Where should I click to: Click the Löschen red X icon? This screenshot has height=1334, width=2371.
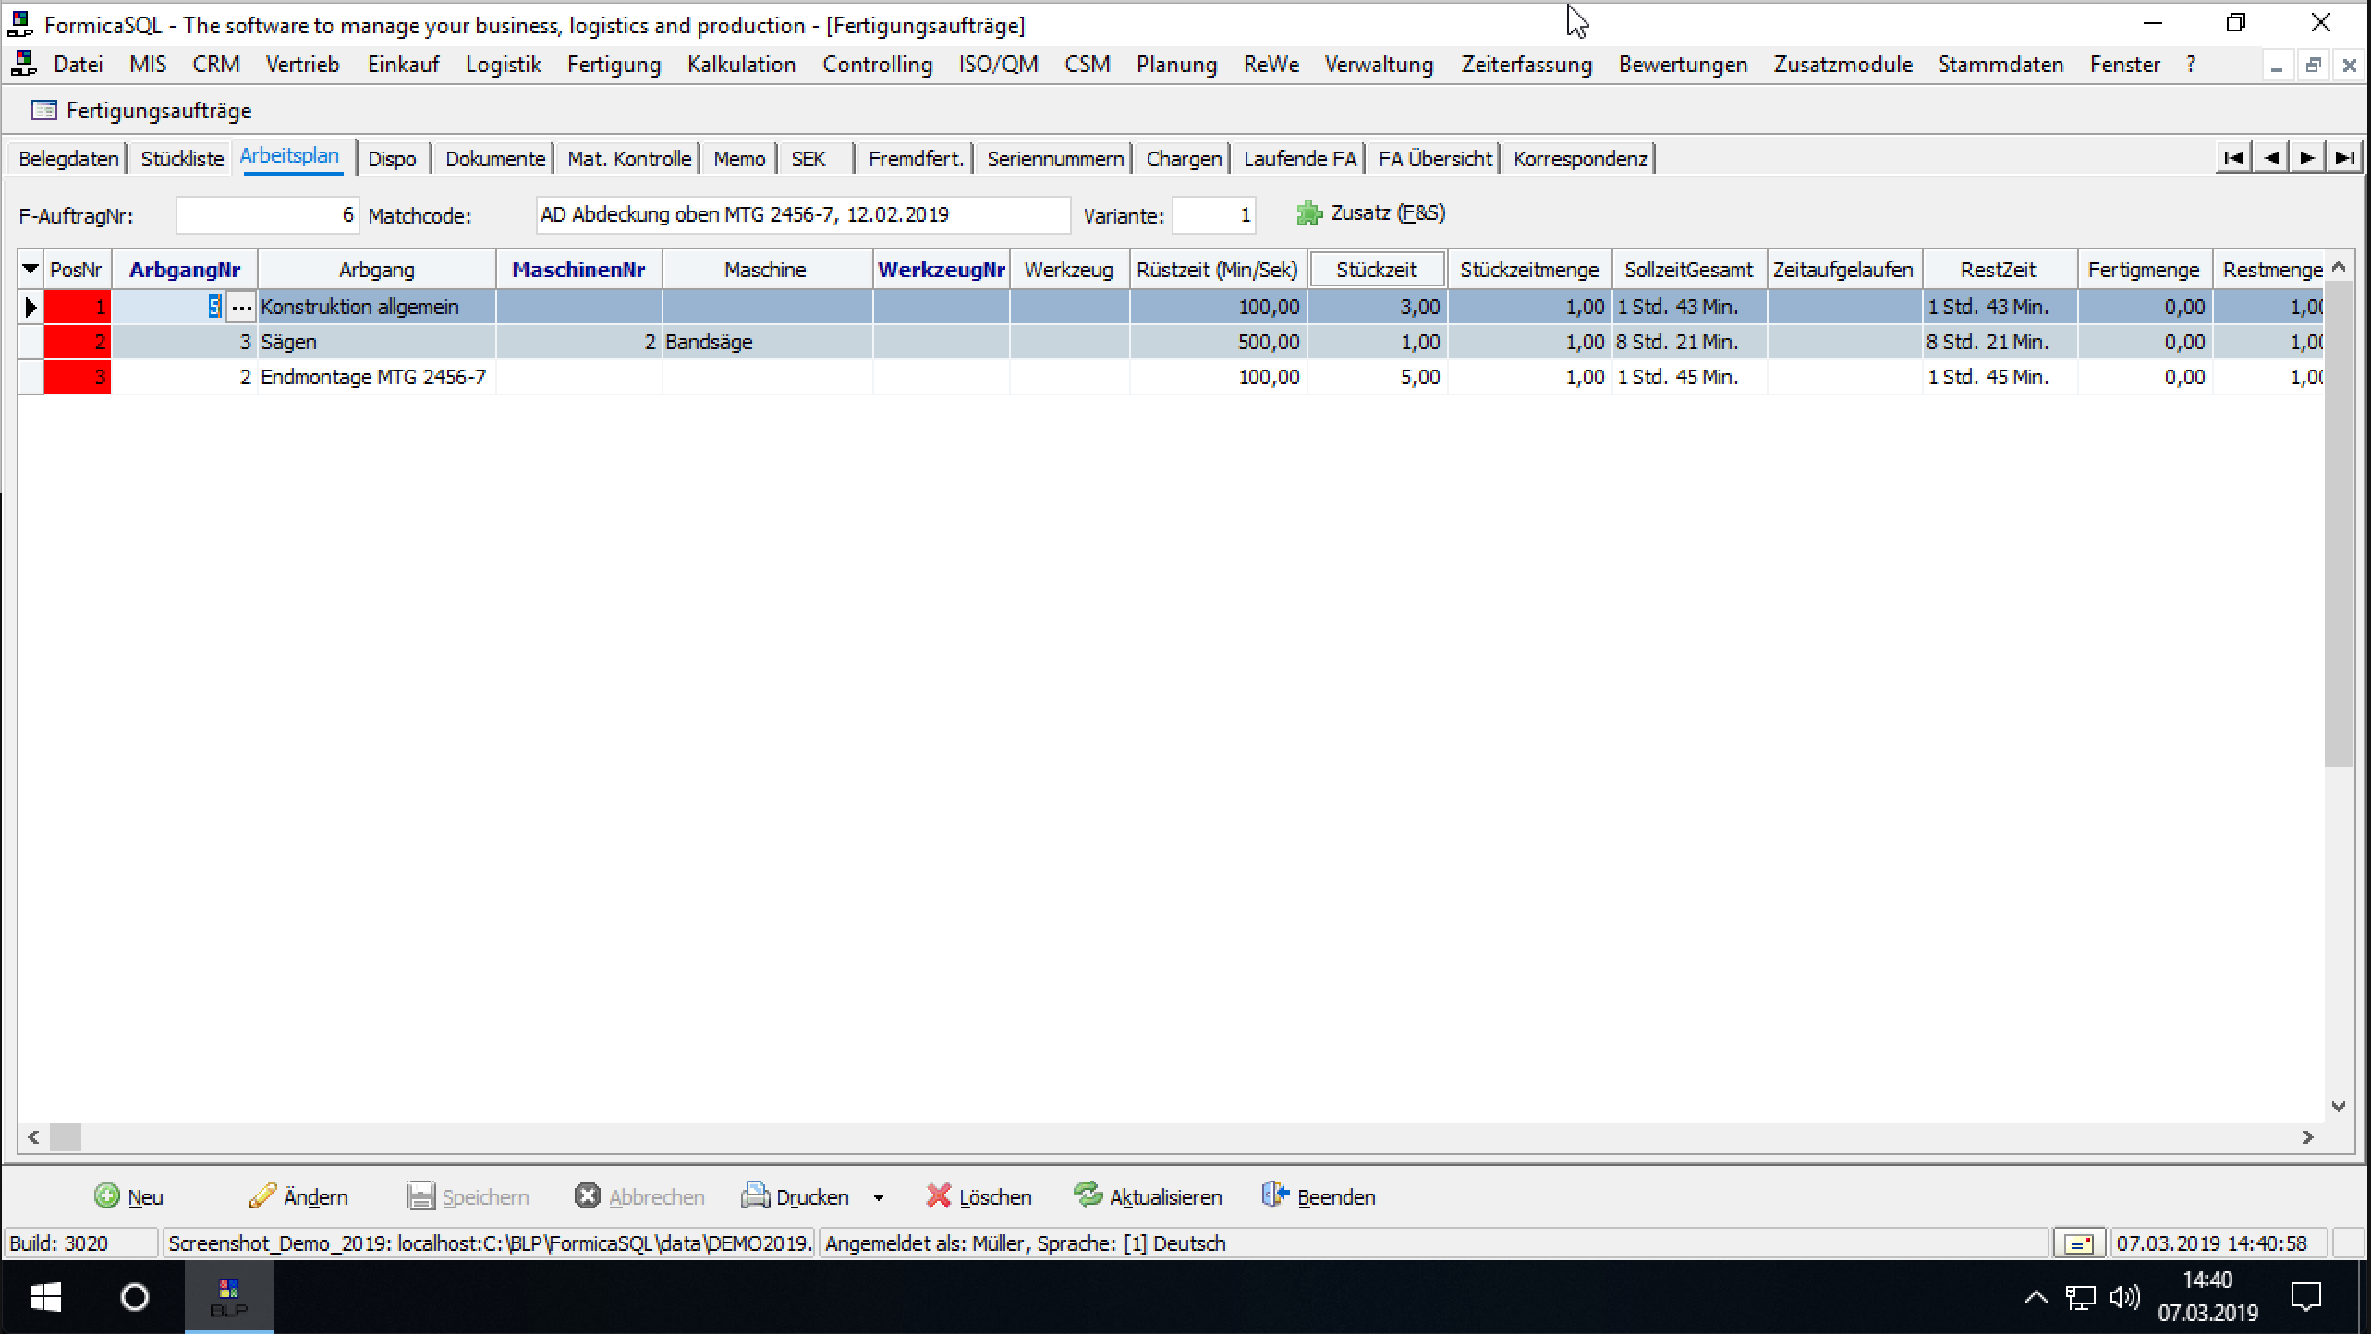[x=938, y=1196]
